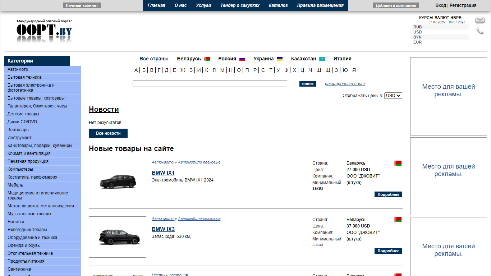
Task: Click the Belarus flag in BMW IX3 listing
Action: pyautogui.click(x=398, y=220)
